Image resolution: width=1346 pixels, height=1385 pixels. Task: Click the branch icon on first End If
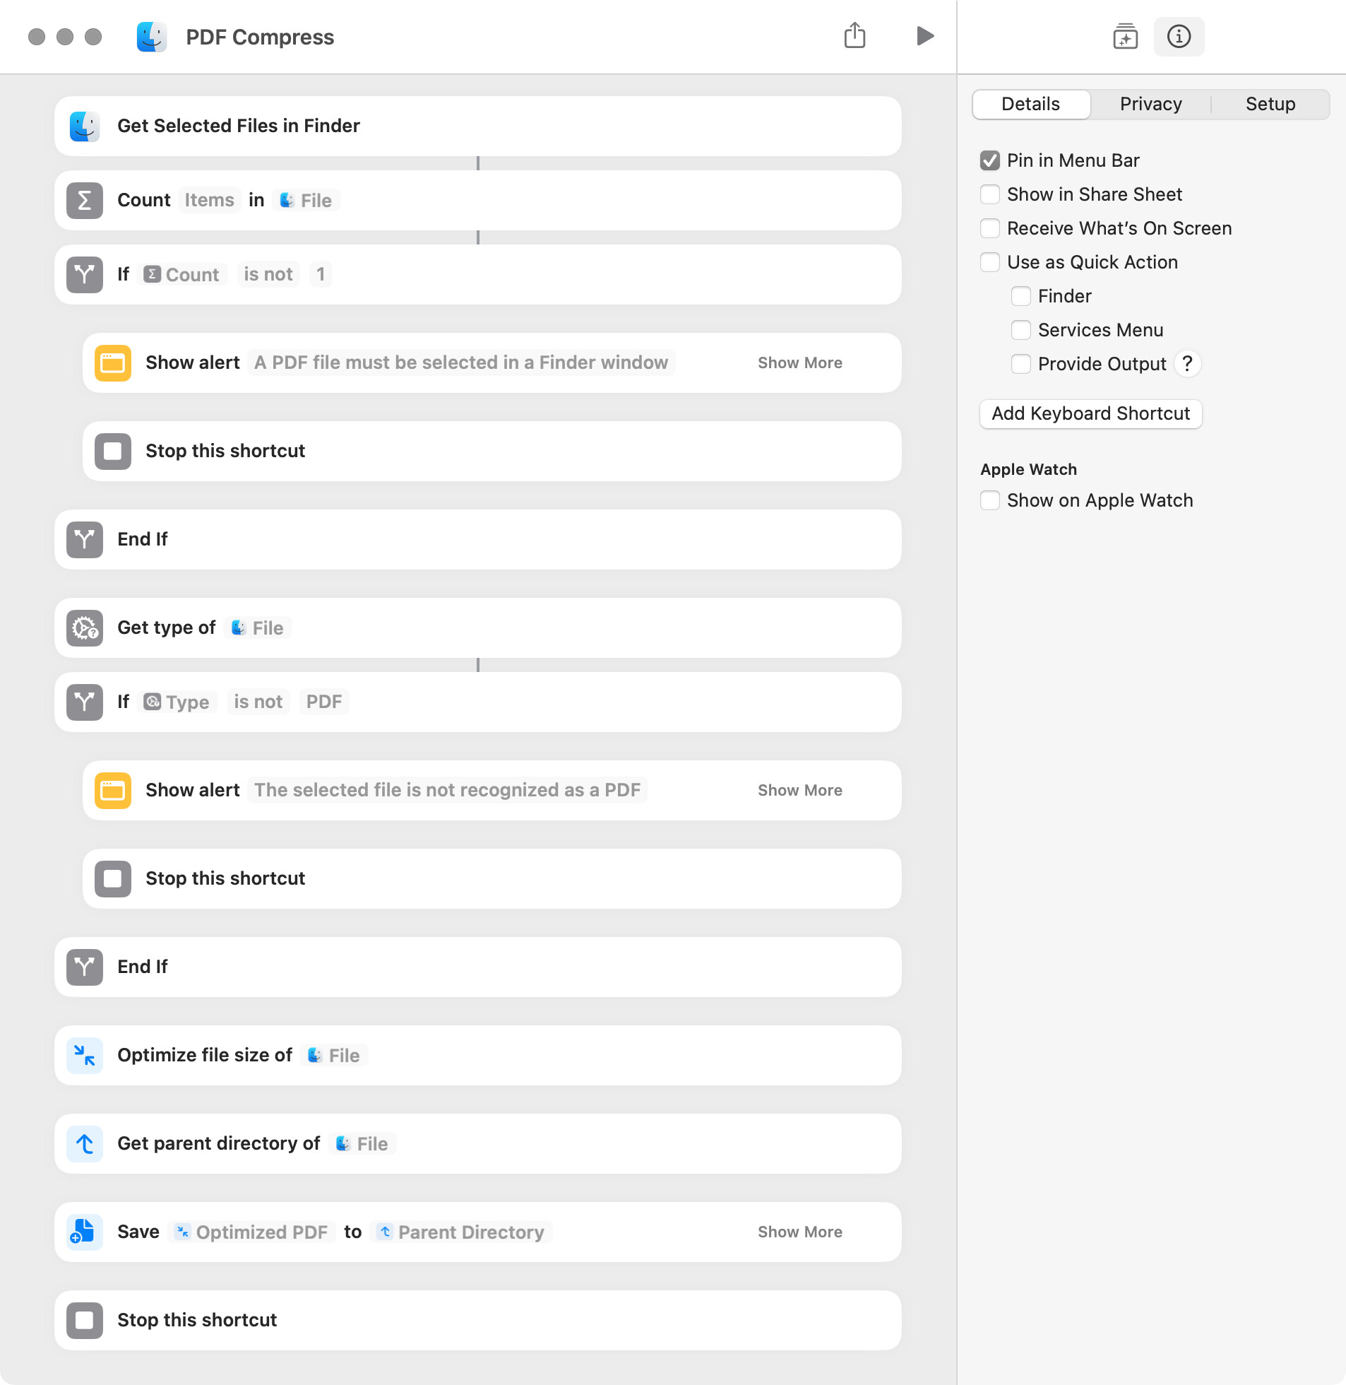tap(85, 540)
